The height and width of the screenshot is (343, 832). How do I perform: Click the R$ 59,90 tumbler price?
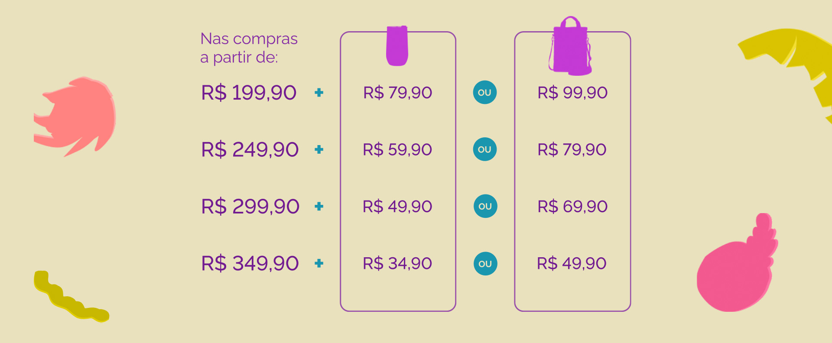[397, 150]
